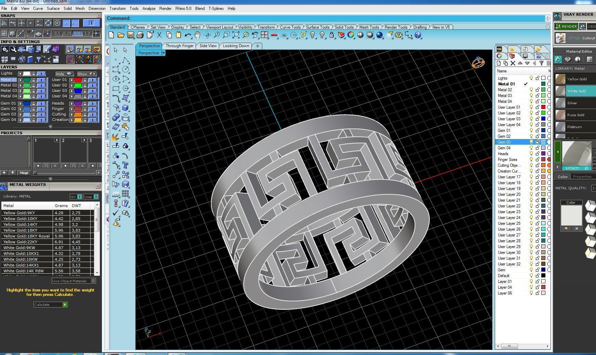Image resolution: width=596 pixels, height=355 pixels.
Task: Toggle lock on Layer 04
Action: click(x=538, y=287)
